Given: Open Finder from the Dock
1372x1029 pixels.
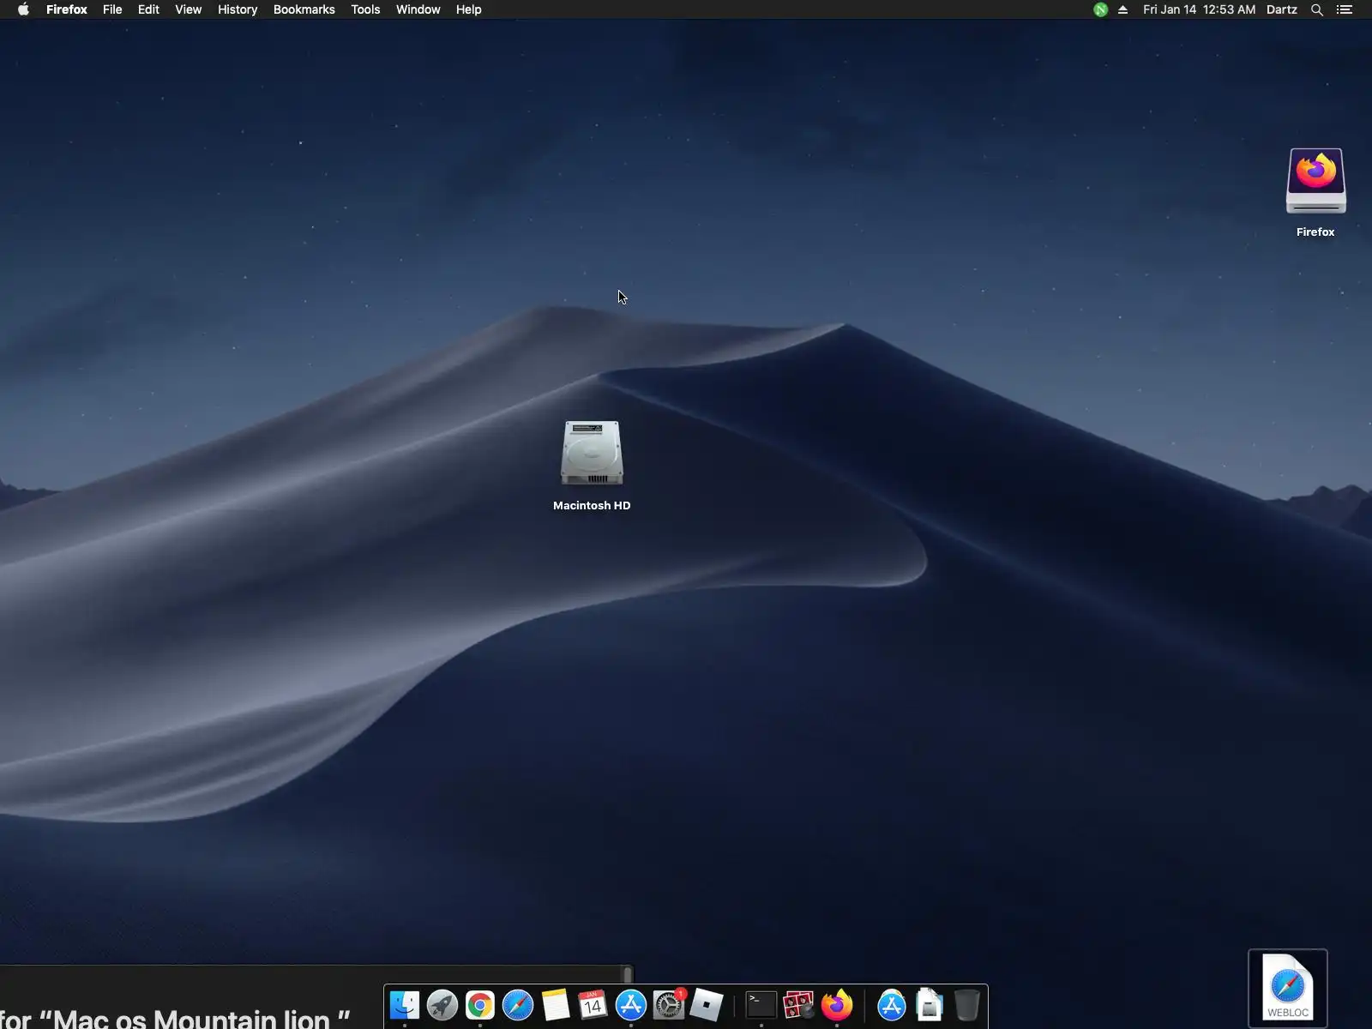Looking at the screenshot, I should [x=405, y=1005].
